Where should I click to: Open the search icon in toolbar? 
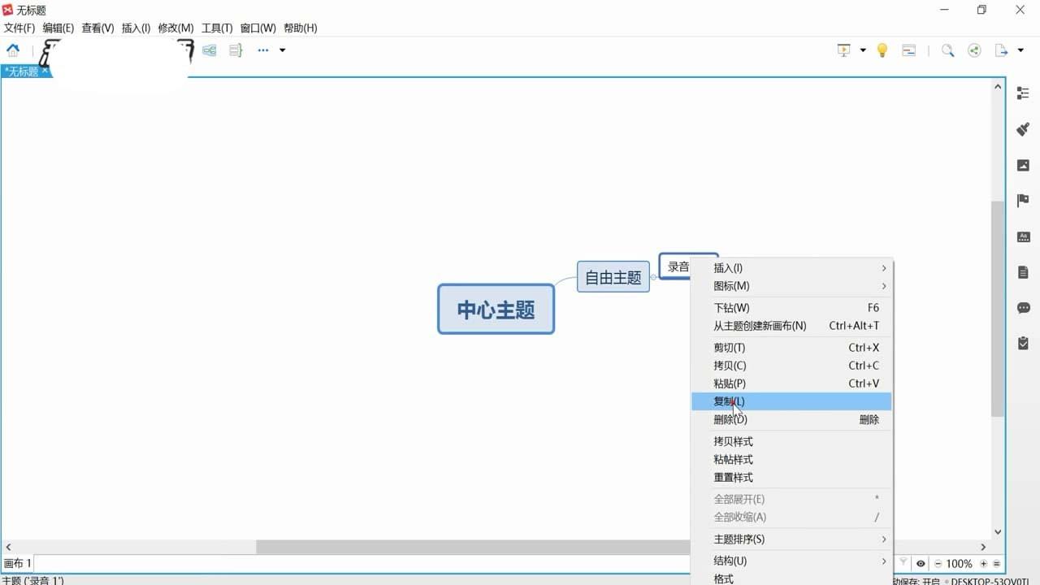[x=947, y=50]
